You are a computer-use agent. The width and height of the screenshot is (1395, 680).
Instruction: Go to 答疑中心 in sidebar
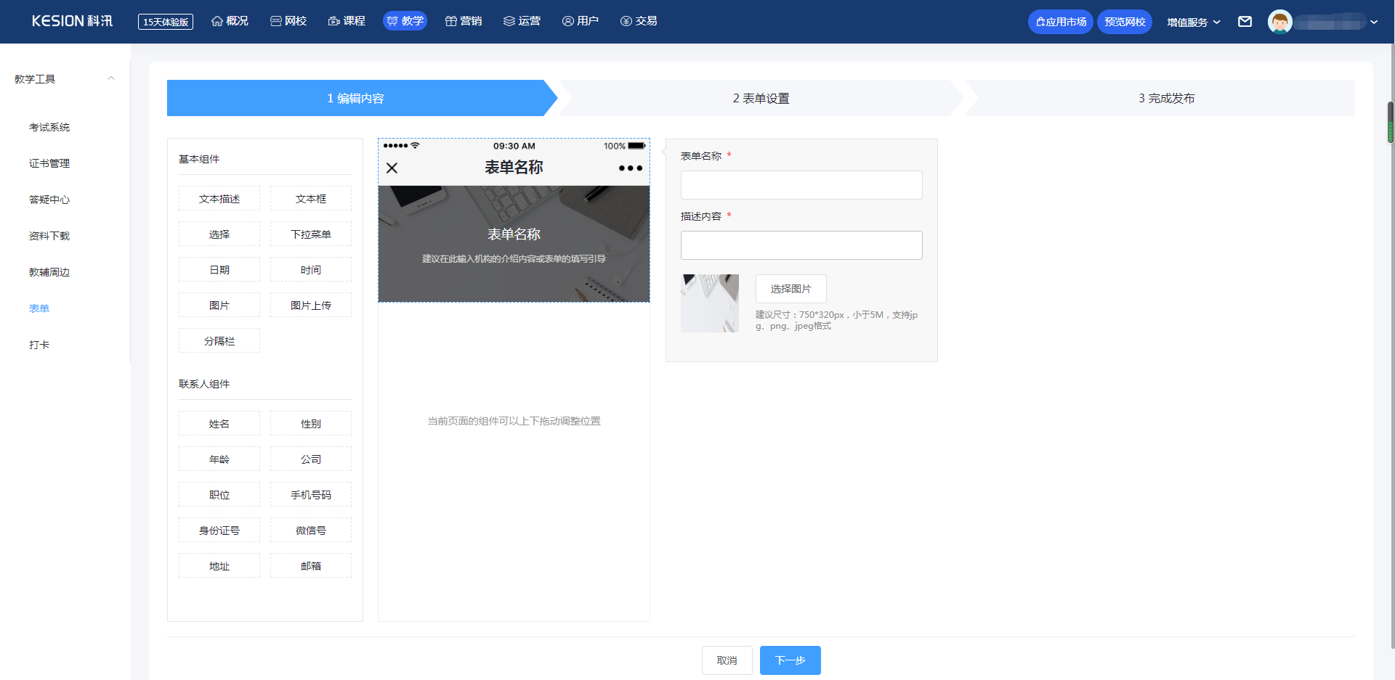[49, 200]
